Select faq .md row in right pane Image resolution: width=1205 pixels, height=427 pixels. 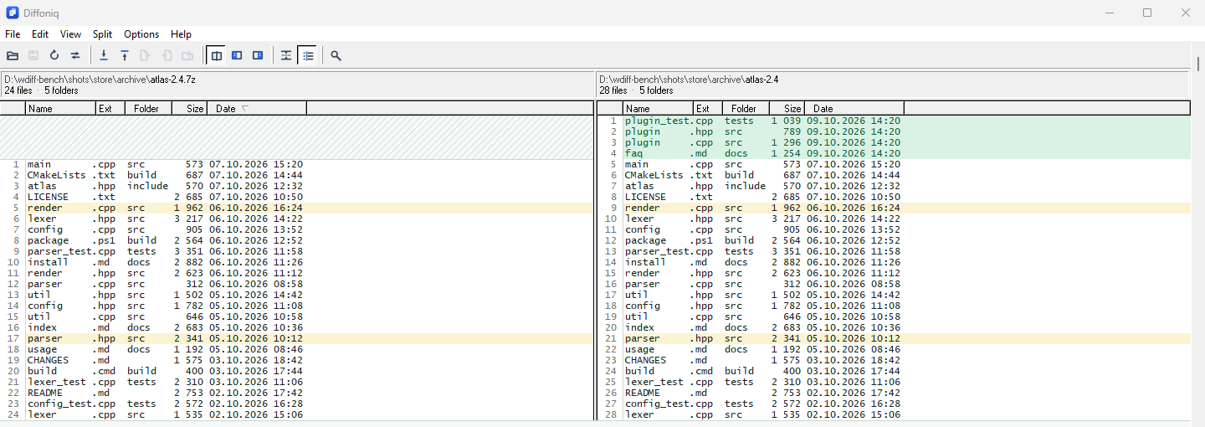tap(893, 153)
